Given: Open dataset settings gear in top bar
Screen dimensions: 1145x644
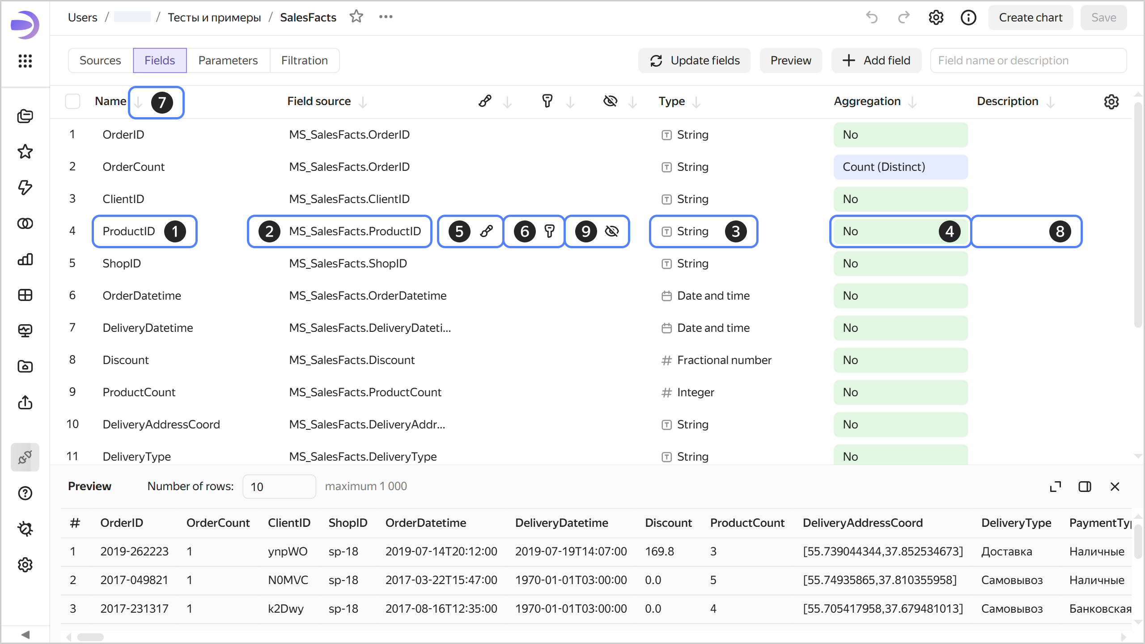Looking at the screenshot, I should coord(936,17).
